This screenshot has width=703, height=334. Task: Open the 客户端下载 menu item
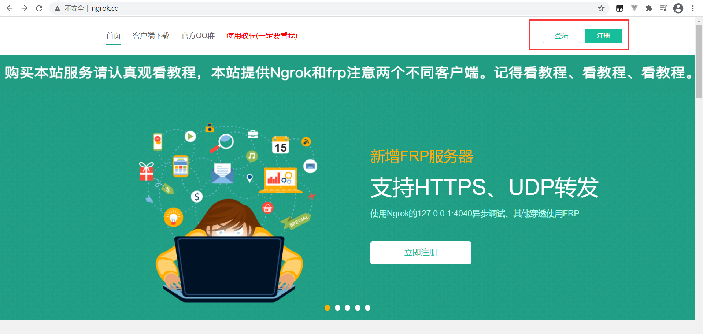pos(151,36)
